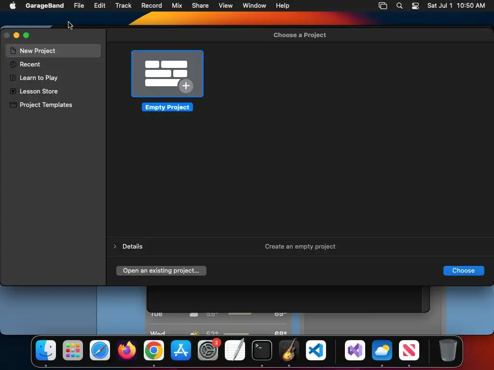Click the Recent clock icon
Screen dimensions: 494x370
tap(13, 64)
